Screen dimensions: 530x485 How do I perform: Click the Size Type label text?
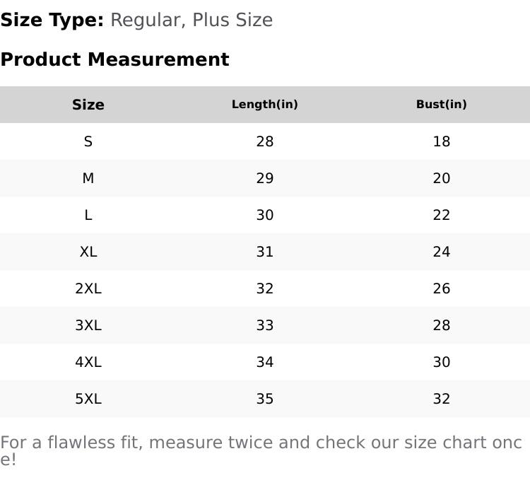click(x=52, y=20)
